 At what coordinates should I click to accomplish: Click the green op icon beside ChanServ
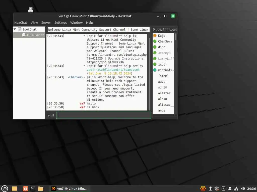(155, 41)
